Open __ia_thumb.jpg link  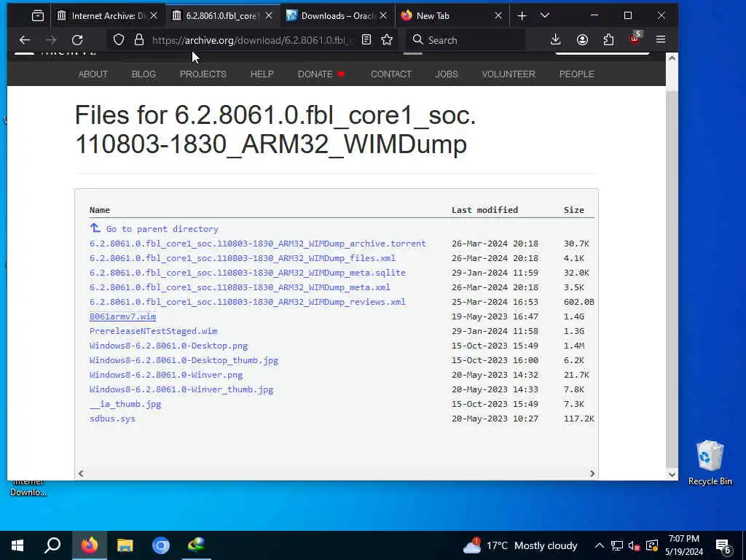pos(125,404)
